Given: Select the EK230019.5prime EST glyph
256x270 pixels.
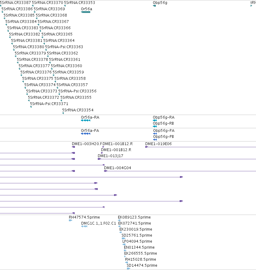Looking at the screenshot, I should click(x=120, y=232).
